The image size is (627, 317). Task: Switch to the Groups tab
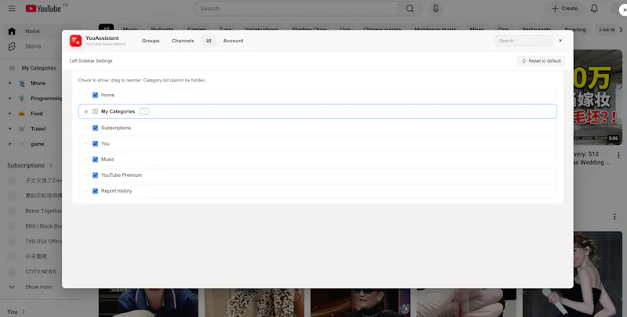point(150,41)
